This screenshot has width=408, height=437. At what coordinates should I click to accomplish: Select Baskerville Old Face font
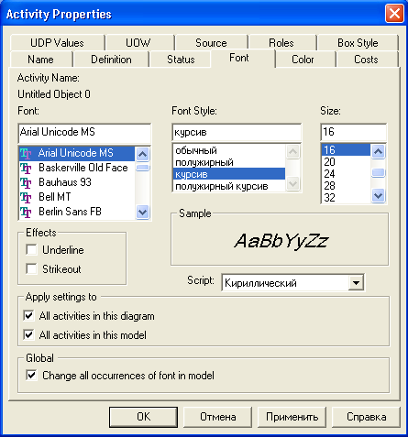tap(77, 168)
